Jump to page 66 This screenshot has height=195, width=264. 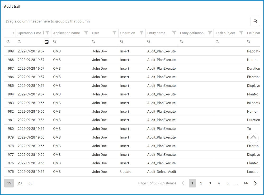246,183
